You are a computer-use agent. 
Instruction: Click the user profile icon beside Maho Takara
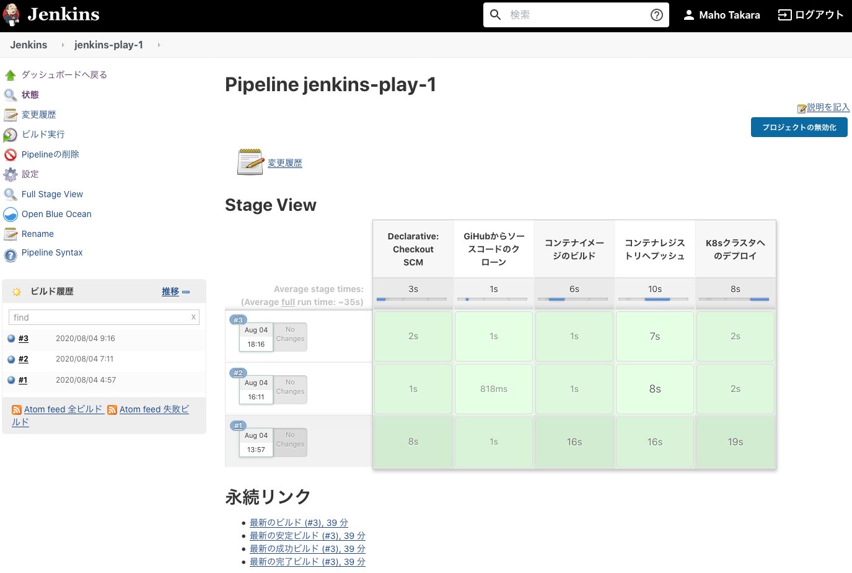688,15
